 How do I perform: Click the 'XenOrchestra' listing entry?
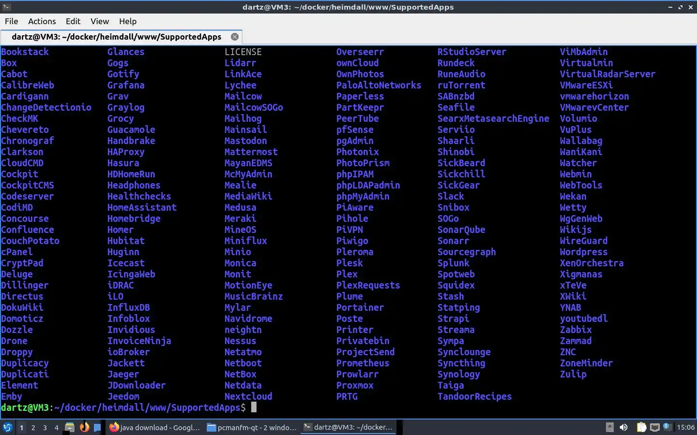592,263
